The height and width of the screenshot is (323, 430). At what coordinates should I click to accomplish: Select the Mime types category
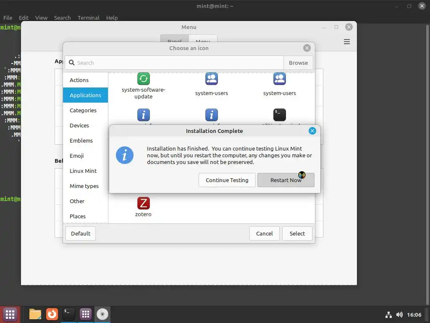pyautogui.click(x=85, y=186)
